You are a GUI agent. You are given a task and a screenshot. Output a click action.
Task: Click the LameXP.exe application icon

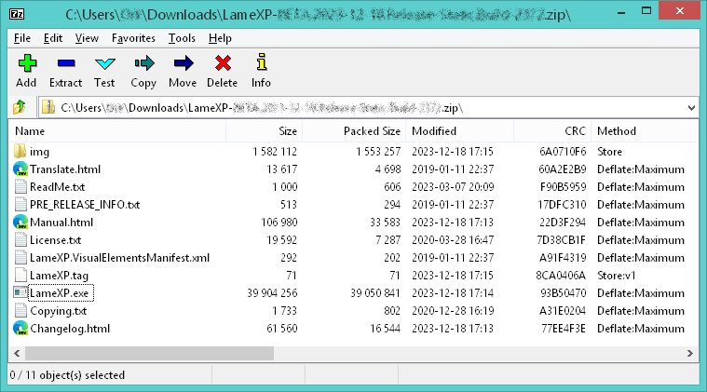[x=20, y=293]
